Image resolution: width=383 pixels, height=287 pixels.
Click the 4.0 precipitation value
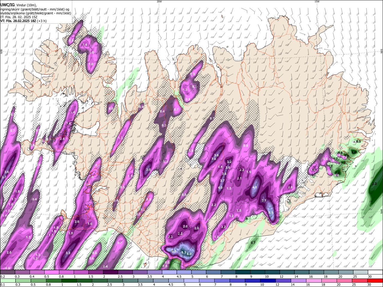[220, 188]
